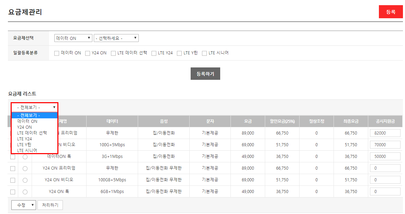The image size is (405, 214).
Task: Select radio button for Y24 ON 프리미엄
Action: tap(25, 169)
